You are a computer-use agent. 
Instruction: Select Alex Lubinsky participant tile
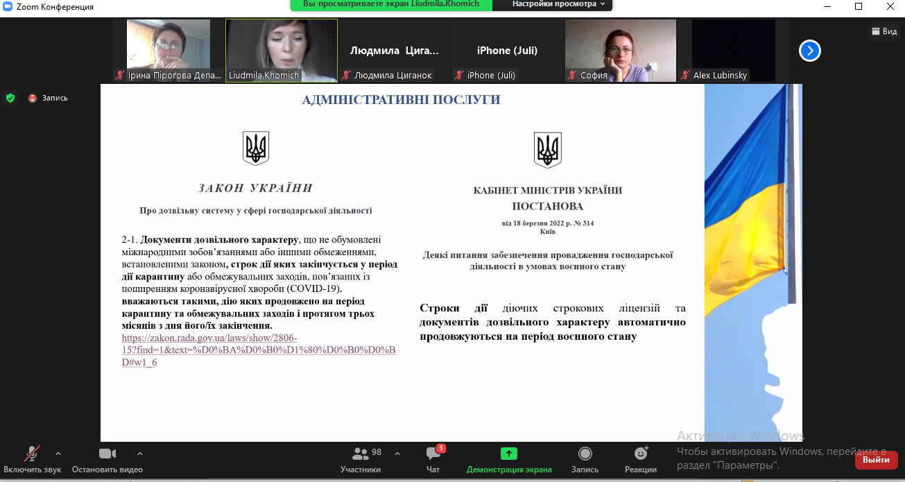[734, 50]
